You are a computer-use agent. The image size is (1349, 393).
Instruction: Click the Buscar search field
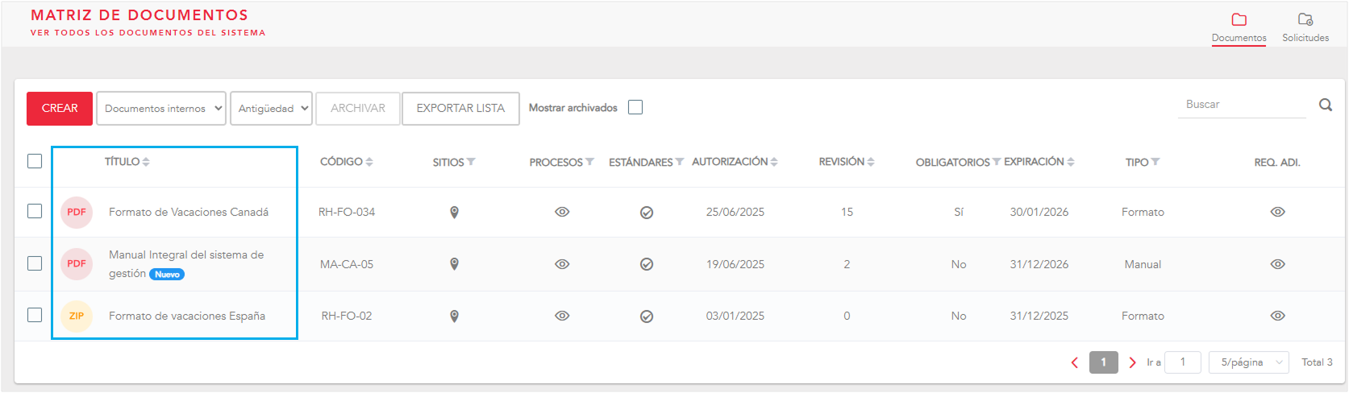tap(1242, 105)
